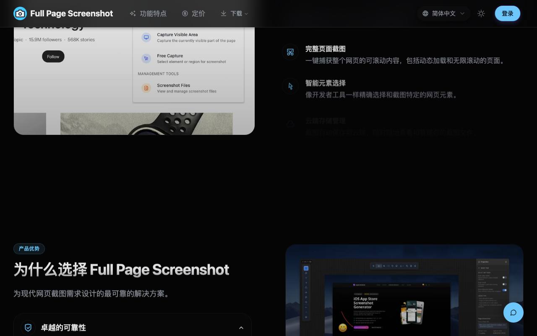Screen dimensions: 537x336
Task: Open the chat support bubble button
Action: click(513, 312)
